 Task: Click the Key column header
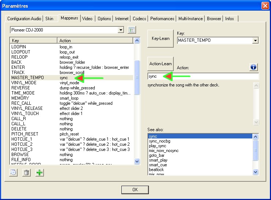pyautogui.click(x=33, y=41)
